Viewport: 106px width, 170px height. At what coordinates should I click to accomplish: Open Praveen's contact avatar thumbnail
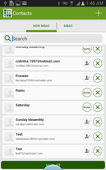[x=9, y=79]
